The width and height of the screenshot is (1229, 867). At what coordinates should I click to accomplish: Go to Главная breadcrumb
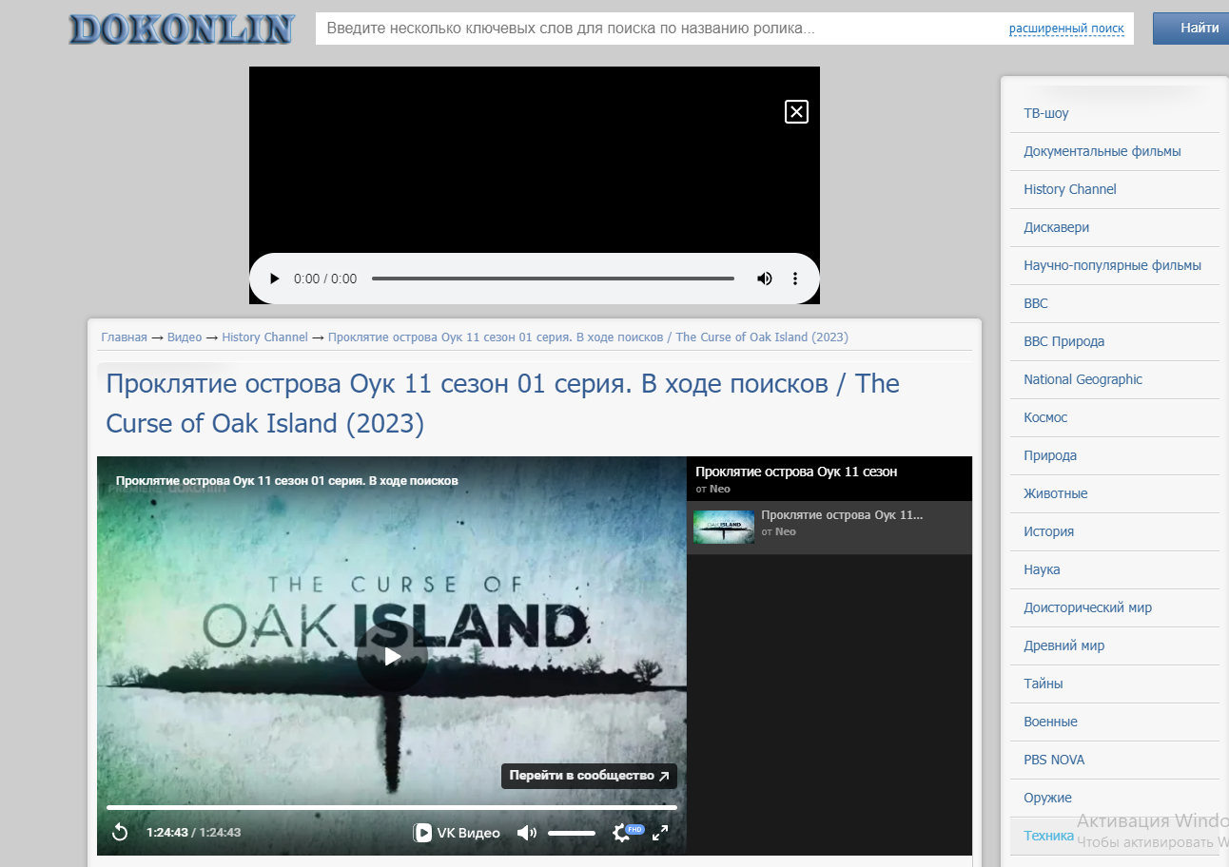(x=124, y=337)
